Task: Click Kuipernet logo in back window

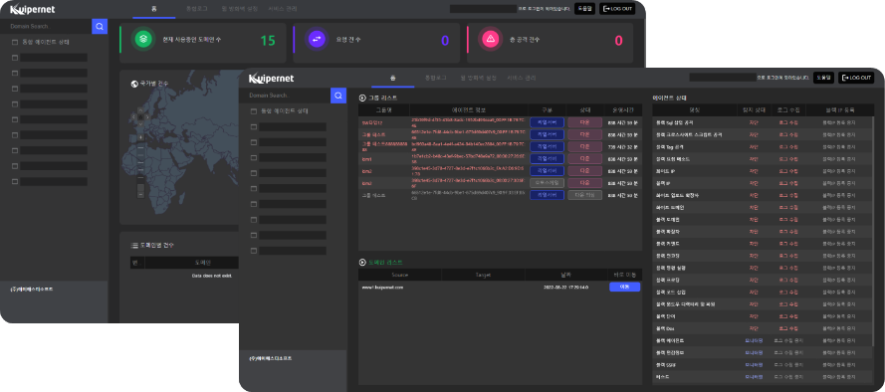Action: click(32, 9)
